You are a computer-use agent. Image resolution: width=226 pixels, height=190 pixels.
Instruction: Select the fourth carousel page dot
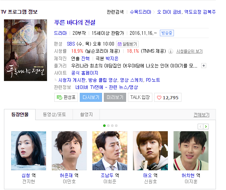click(x=116, y=126)
